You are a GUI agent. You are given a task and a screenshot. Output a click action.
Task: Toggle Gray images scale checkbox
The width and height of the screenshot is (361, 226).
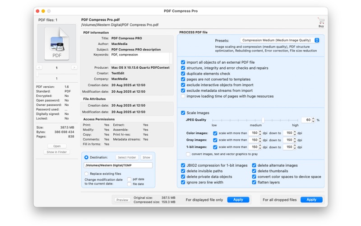pos(215,140)
